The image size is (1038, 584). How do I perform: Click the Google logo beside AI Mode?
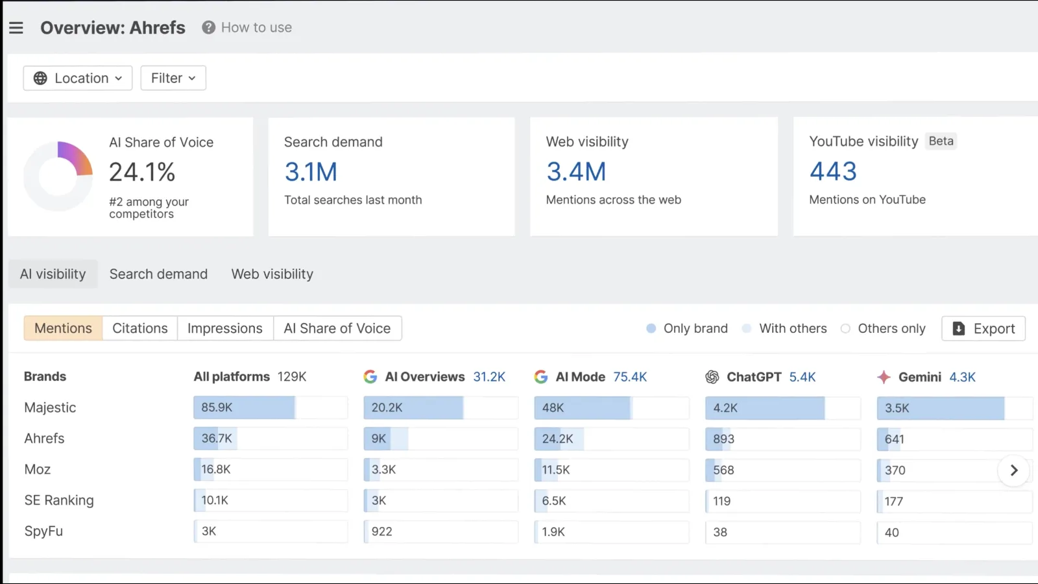coord(541,377)
